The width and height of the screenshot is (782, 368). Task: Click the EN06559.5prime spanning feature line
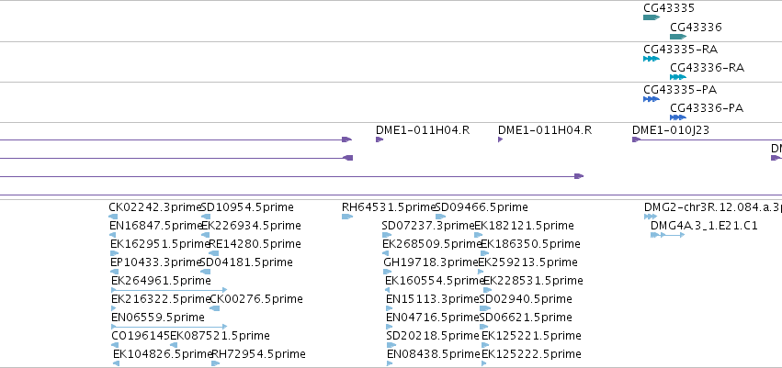169,327
